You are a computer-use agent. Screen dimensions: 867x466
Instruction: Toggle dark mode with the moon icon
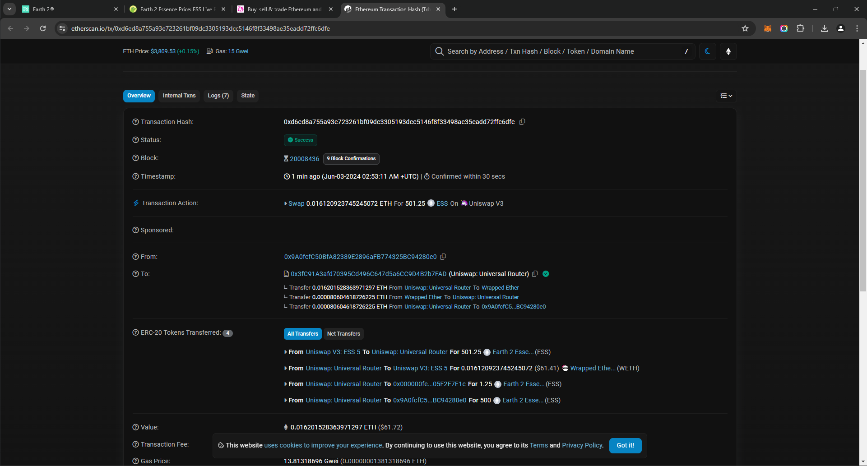click(x=707, y=51)
